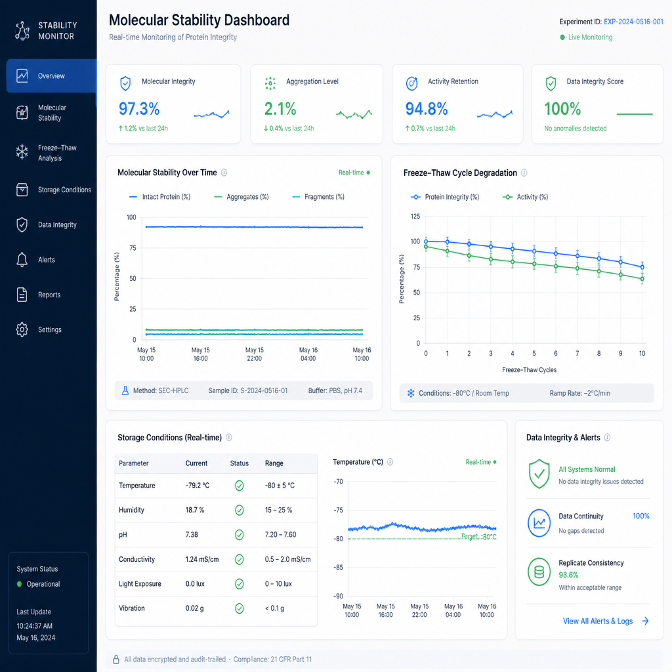
Task: Click the Freeze-Thaw snowflake sidebar icon
Action: 22,152
